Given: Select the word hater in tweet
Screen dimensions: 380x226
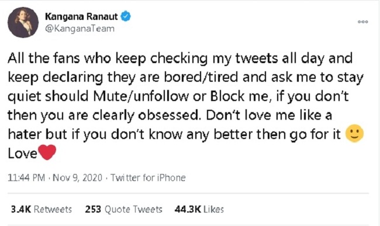Looking at the screenshot, I should [x=25, y=134].
